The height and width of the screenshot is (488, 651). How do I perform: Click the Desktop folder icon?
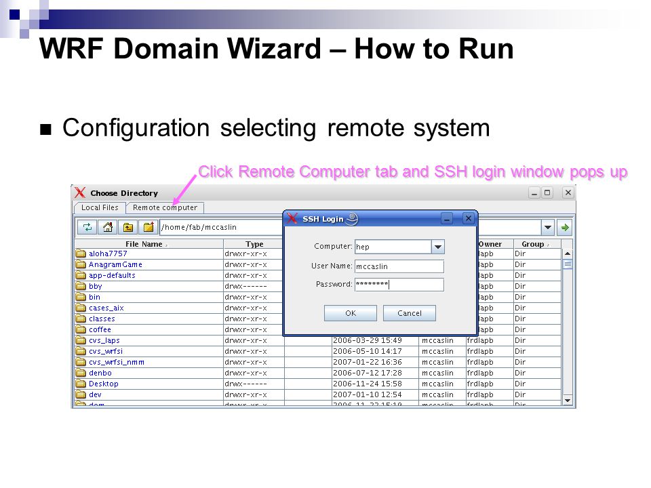pos(81,384)
